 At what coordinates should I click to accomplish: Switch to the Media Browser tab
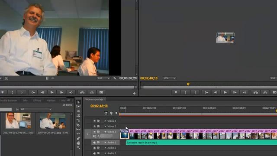click(9, 101)
